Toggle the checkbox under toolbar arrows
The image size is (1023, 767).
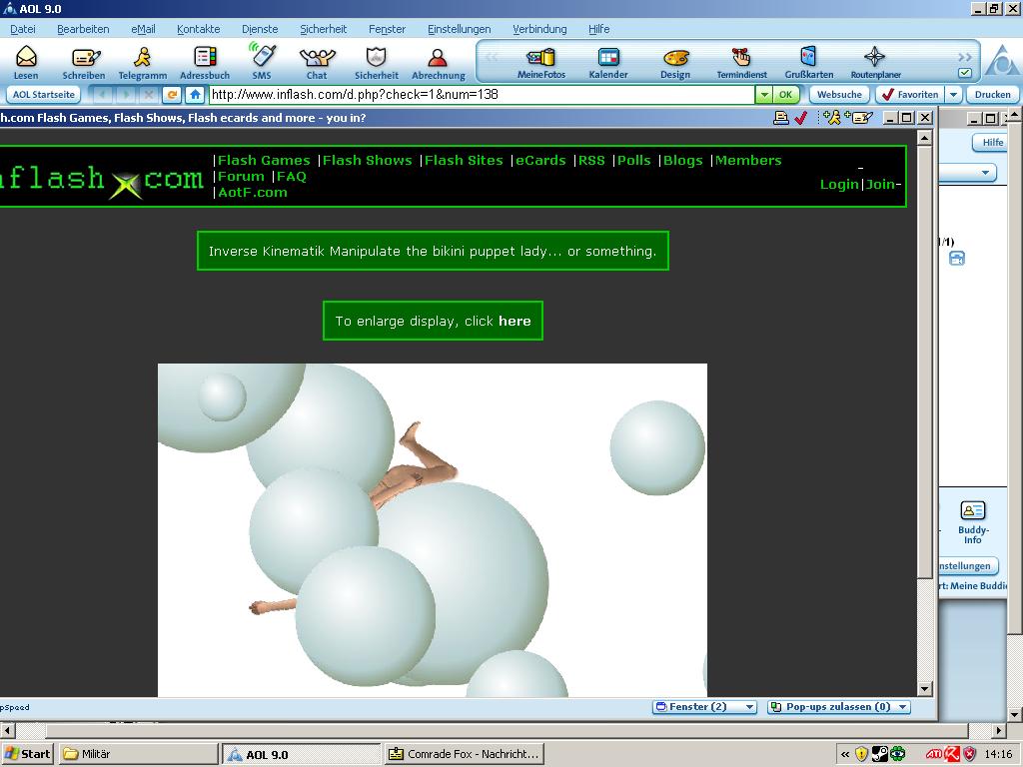point(964,73)
